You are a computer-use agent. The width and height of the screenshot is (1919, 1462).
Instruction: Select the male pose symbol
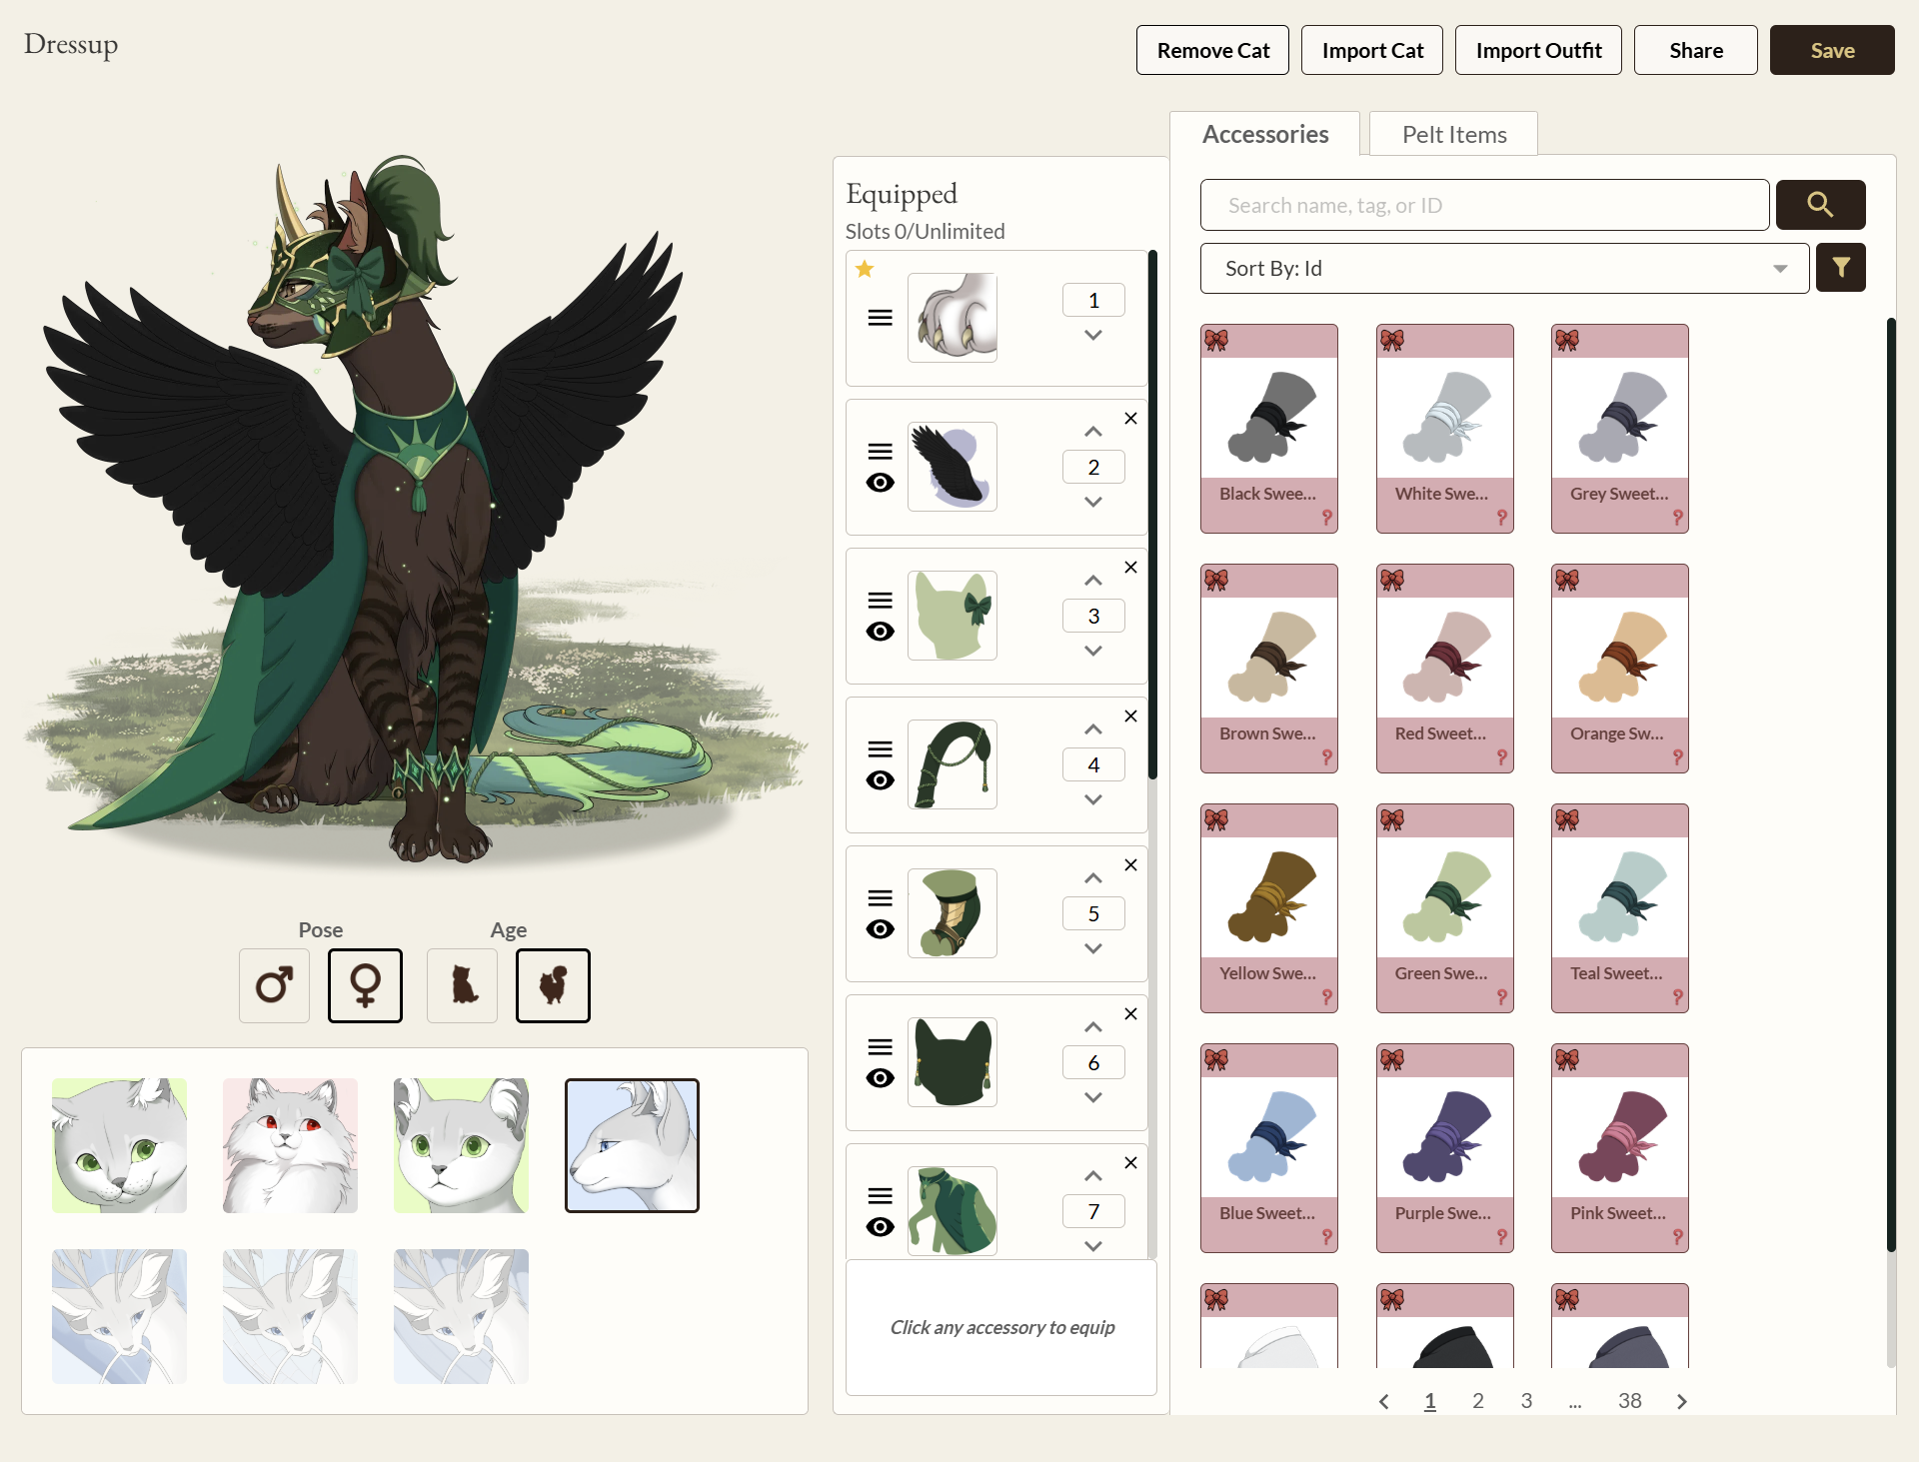click(274, 985)
